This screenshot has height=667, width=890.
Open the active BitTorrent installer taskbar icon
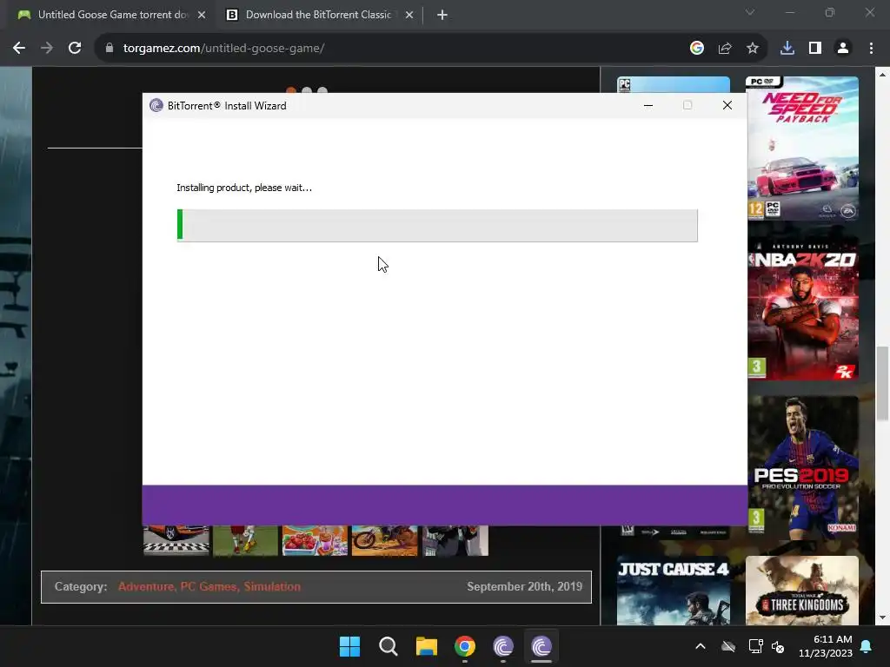541,646
